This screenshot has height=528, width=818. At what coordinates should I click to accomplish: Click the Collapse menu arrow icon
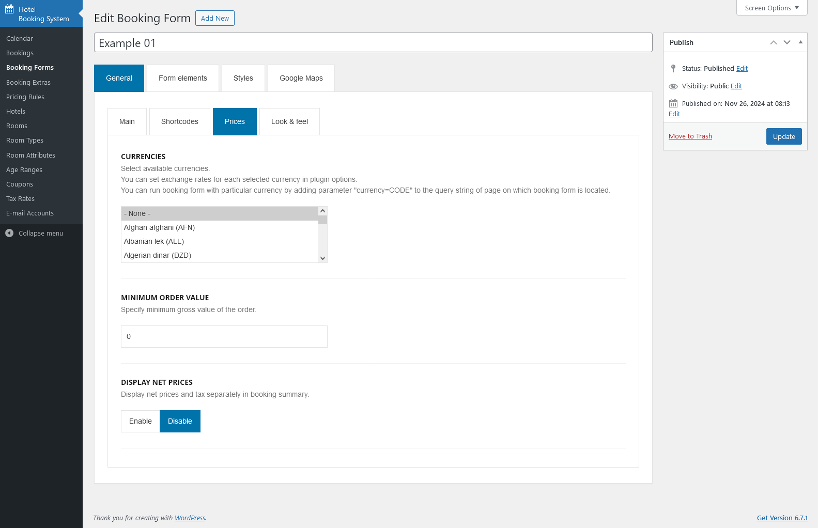tap(9, 233)
